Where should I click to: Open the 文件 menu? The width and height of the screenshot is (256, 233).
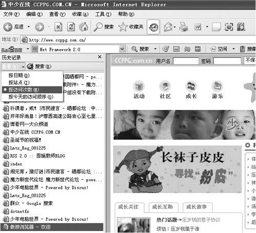[11, 14]
